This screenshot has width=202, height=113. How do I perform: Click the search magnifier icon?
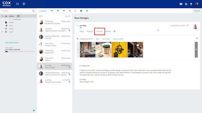[33, 11]
